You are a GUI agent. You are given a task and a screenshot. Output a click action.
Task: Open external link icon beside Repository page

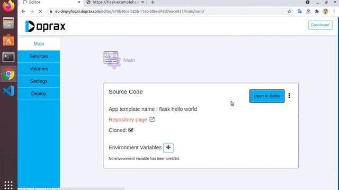[x=152, y=119]
